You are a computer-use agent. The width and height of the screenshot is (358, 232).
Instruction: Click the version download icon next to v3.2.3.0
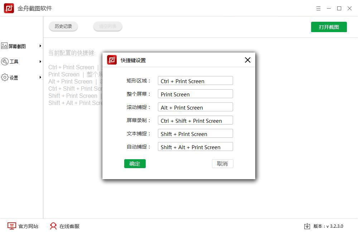point(307,226)
